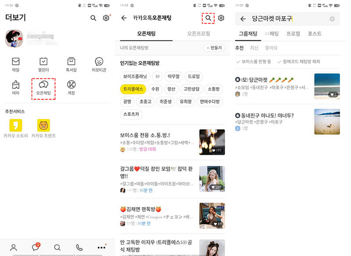Clear the 당근마켓 마포구 search field with X

pyautogui.click(x=333, y=18)
